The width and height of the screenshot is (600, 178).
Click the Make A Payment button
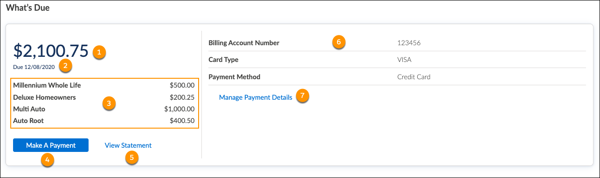point(51,145)
